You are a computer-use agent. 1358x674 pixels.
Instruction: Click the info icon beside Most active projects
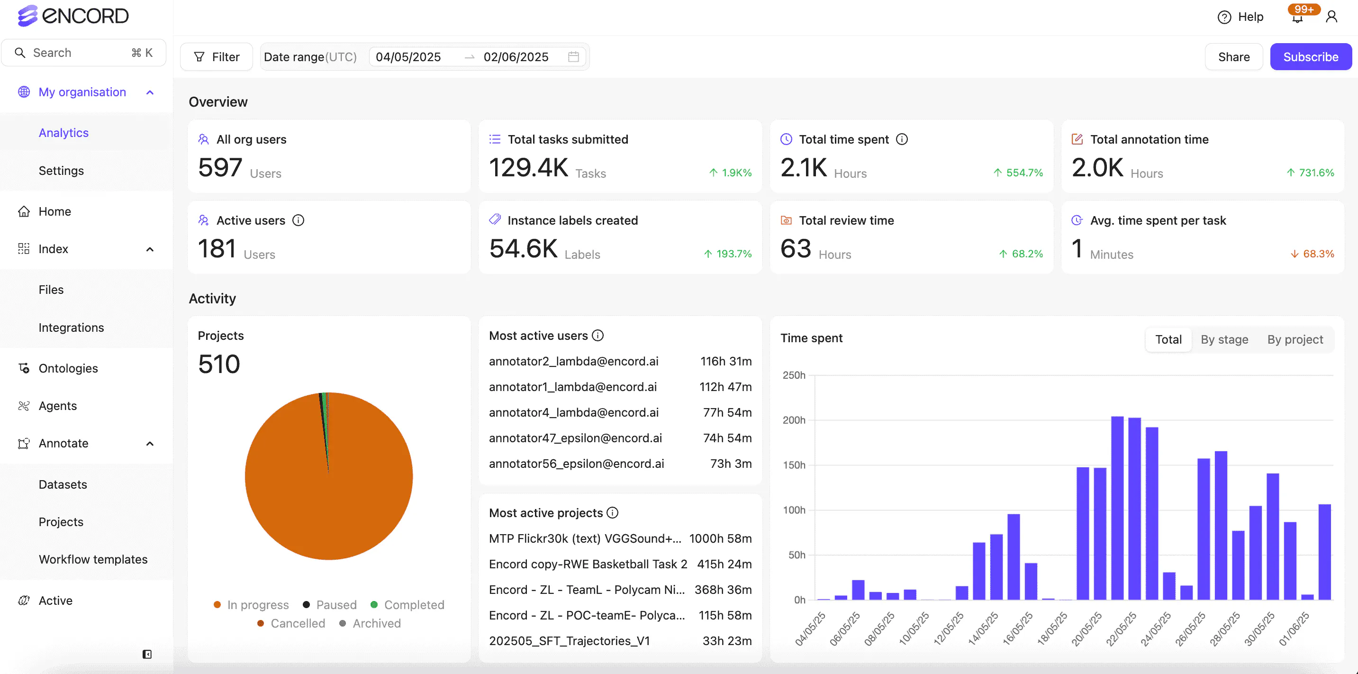point(612,512)
